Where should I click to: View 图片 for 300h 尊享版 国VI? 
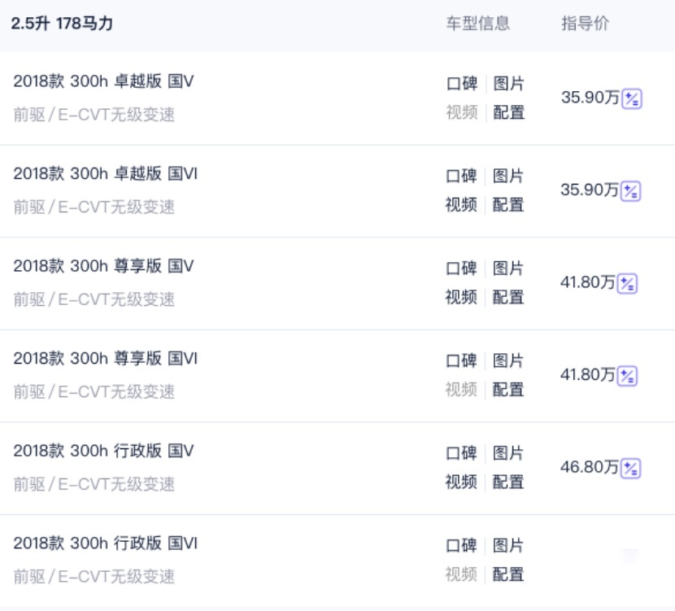pyautogui.click(x=508, y=360)
